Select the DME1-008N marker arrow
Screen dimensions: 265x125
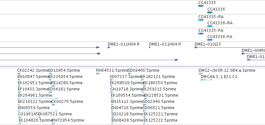point(243,54)
